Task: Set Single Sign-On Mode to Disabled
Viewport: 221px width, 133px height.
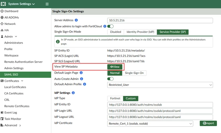Action: [x=116, y=32]
